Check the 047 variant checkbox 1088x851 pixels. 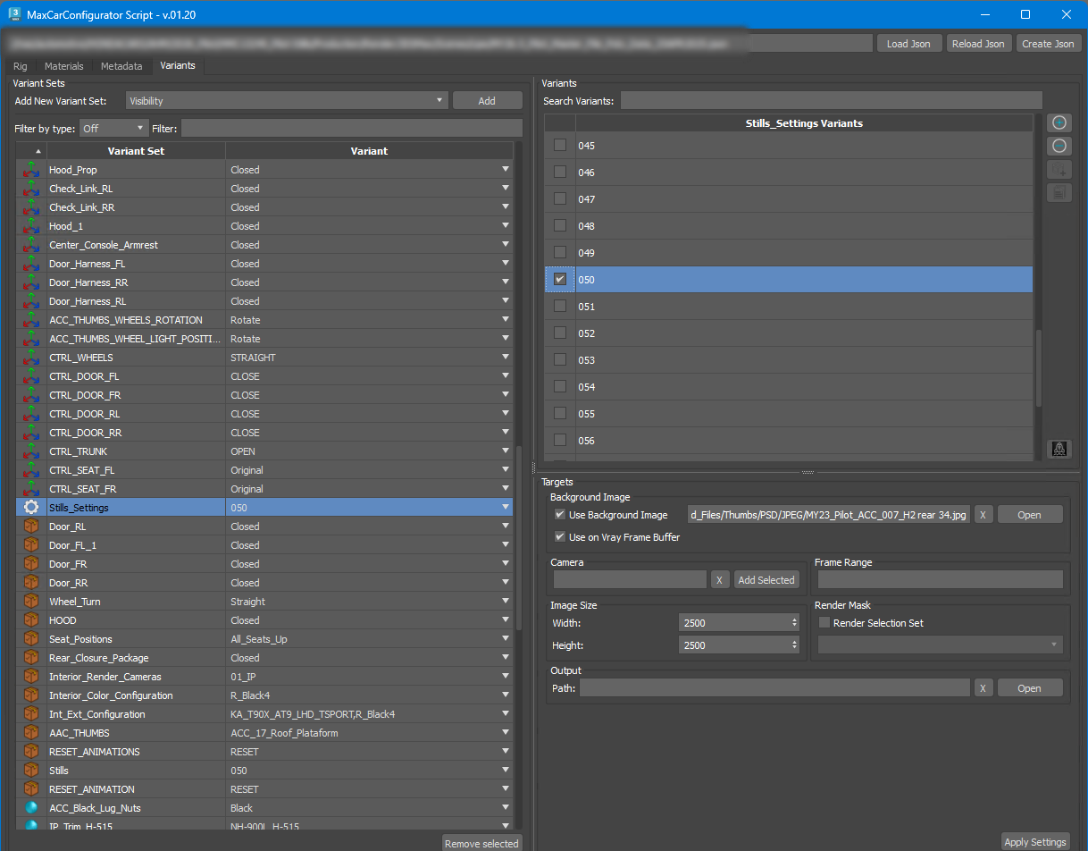[560, 198]
